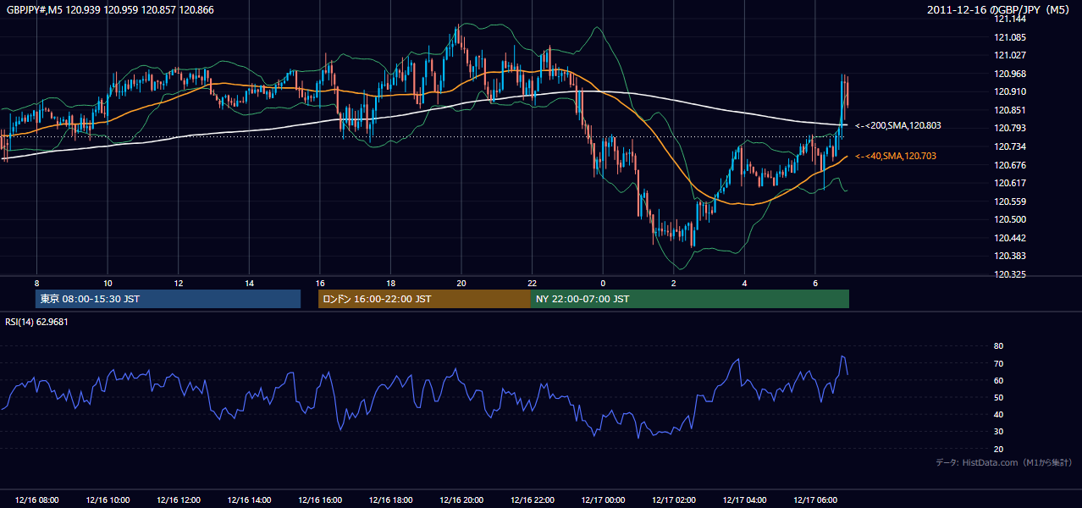
Task: Click the hour 4 tick under price chart
Action: coord(743,283)
